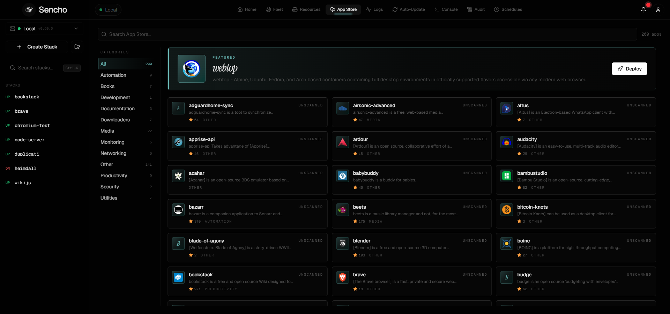Click the babybuddy app icon
The height and width of the screenshot is (314, 670).
pos(343,176)
